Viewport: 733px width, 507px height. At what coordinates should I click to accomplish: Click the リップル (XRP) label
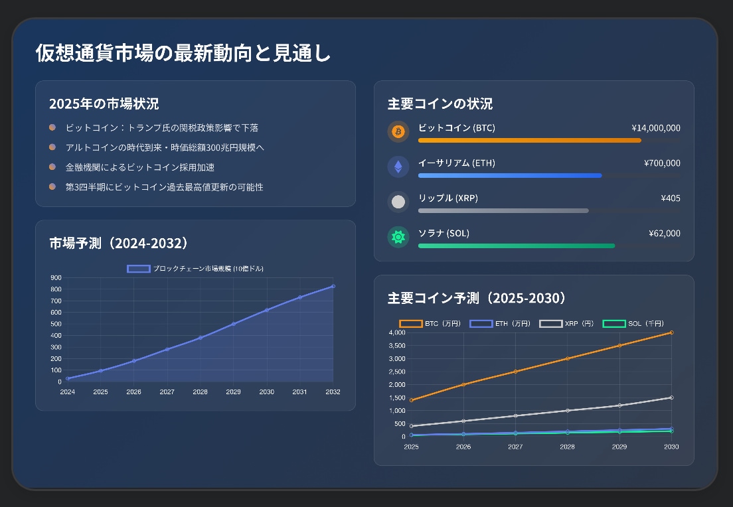[x=448, y=198]
